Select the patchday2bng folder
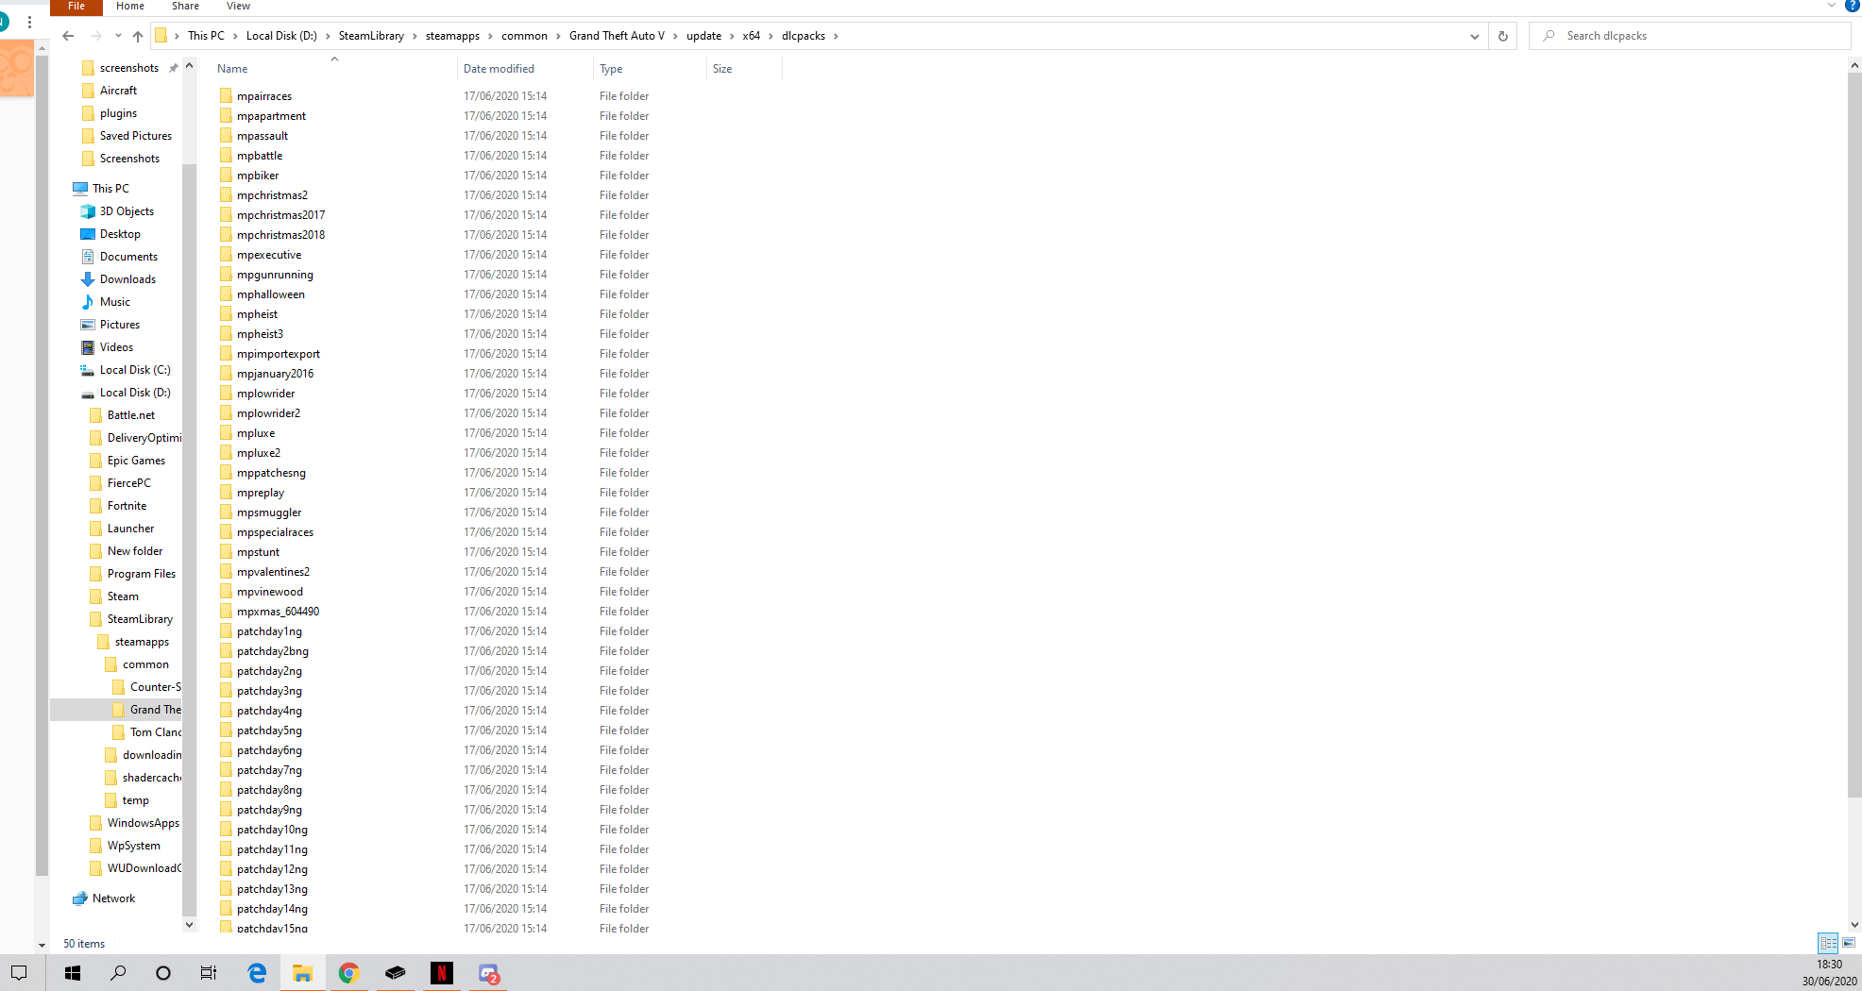The image size is (1862, 991). [x=272, y=651]
